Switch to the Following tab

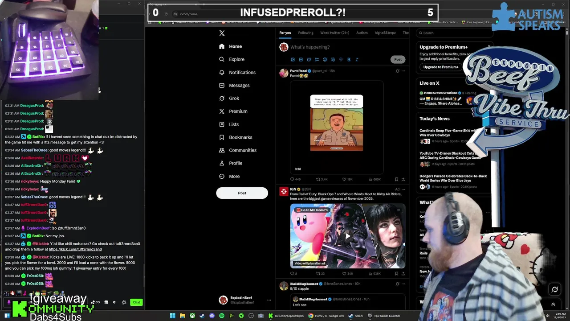point(305,33)
